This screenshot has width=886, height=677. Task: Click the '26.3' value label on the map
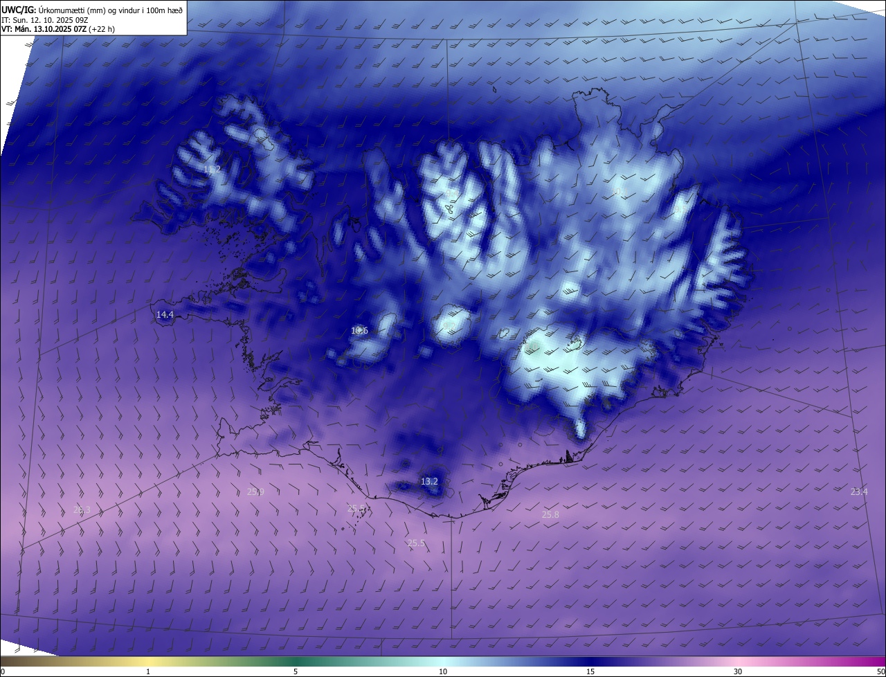tap(82, 509)
